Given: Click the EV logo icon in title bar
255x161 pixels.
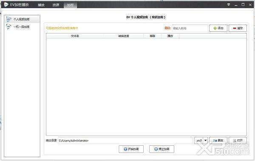Looking at the screenshot, I should coord(6,4).
